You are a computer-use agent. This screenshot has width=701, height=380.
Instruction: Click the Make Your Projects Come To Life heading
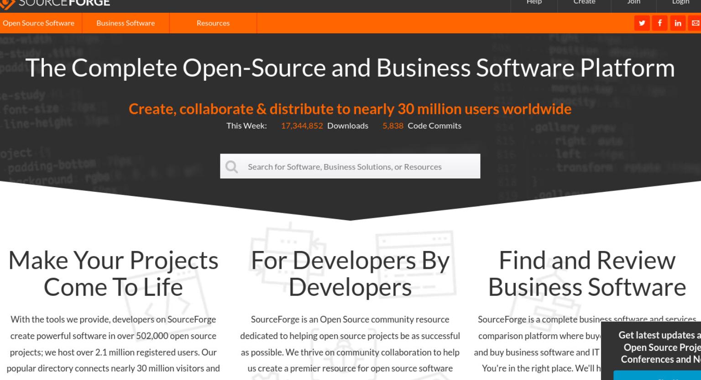pos(113,274)
